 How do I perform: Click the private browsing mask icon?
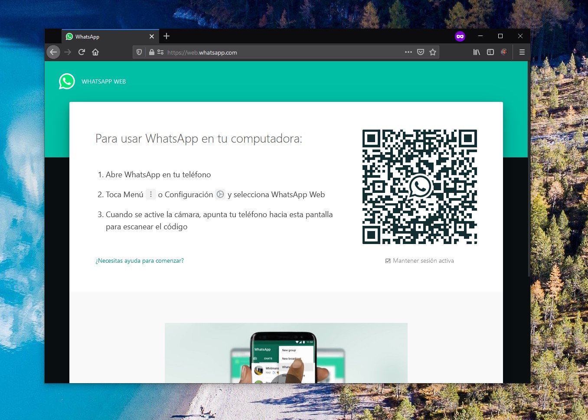point(460,36)
